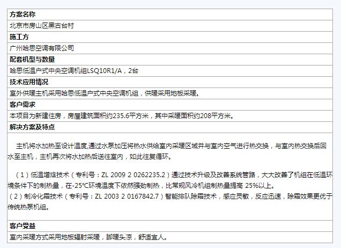Image resolution: width=341 pixels, height=248 pixels.
Task: Click the line starting '境条件下的制热量'
Action: coord(142,186)
